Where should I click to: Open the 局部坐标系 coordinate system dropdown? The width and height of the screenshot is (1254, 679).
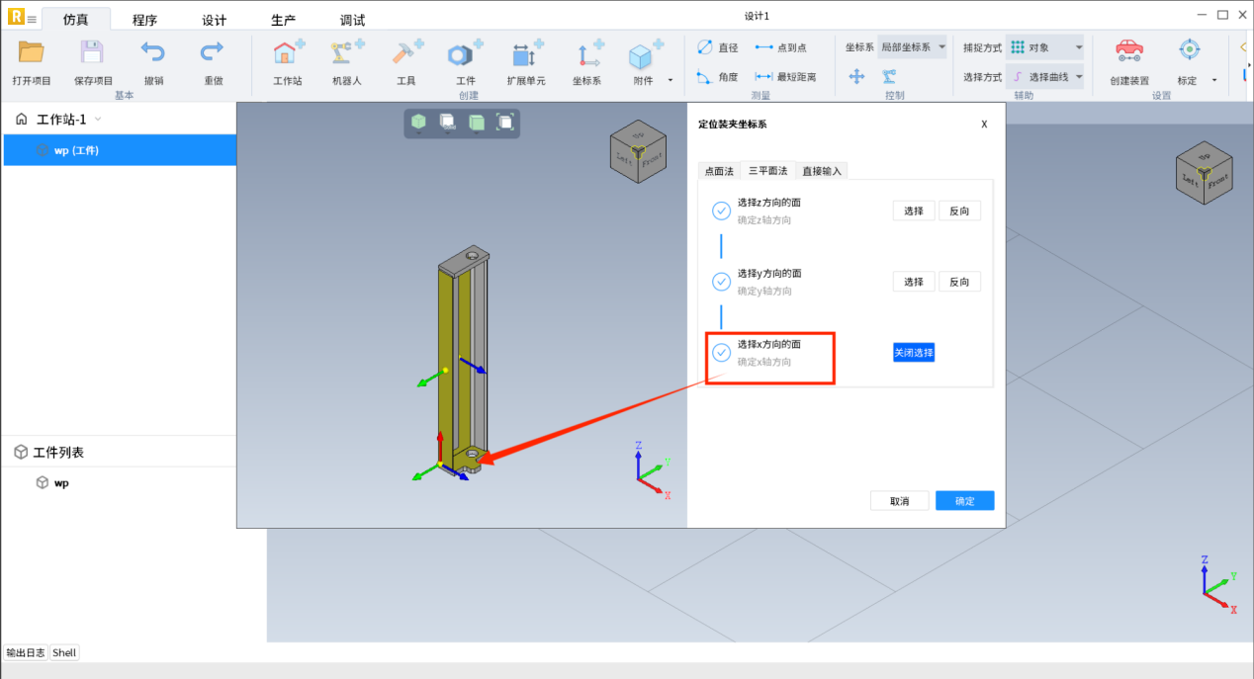tap(912, 47)
